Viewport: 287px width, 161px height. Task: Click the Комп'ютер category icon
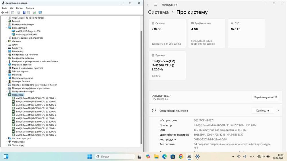coord(10,51)
